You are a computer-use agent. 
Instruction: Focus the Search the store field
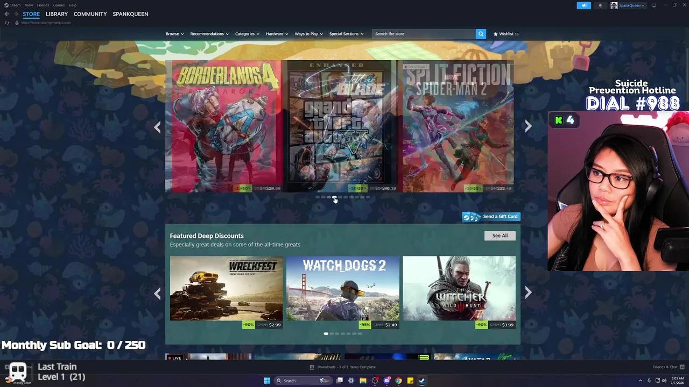pyautogui.click(x=424, y=34)
